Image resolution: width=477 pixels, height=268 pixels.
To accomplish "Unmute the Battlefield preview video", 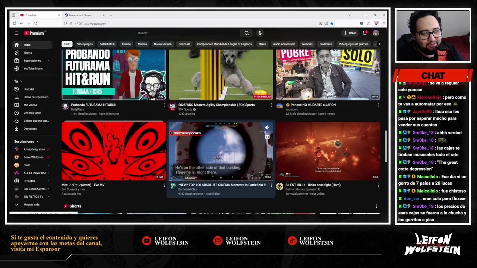I will tap(267, 128).
